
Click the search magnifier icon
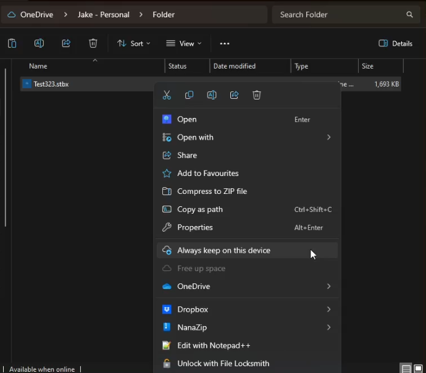coord(409,15)
